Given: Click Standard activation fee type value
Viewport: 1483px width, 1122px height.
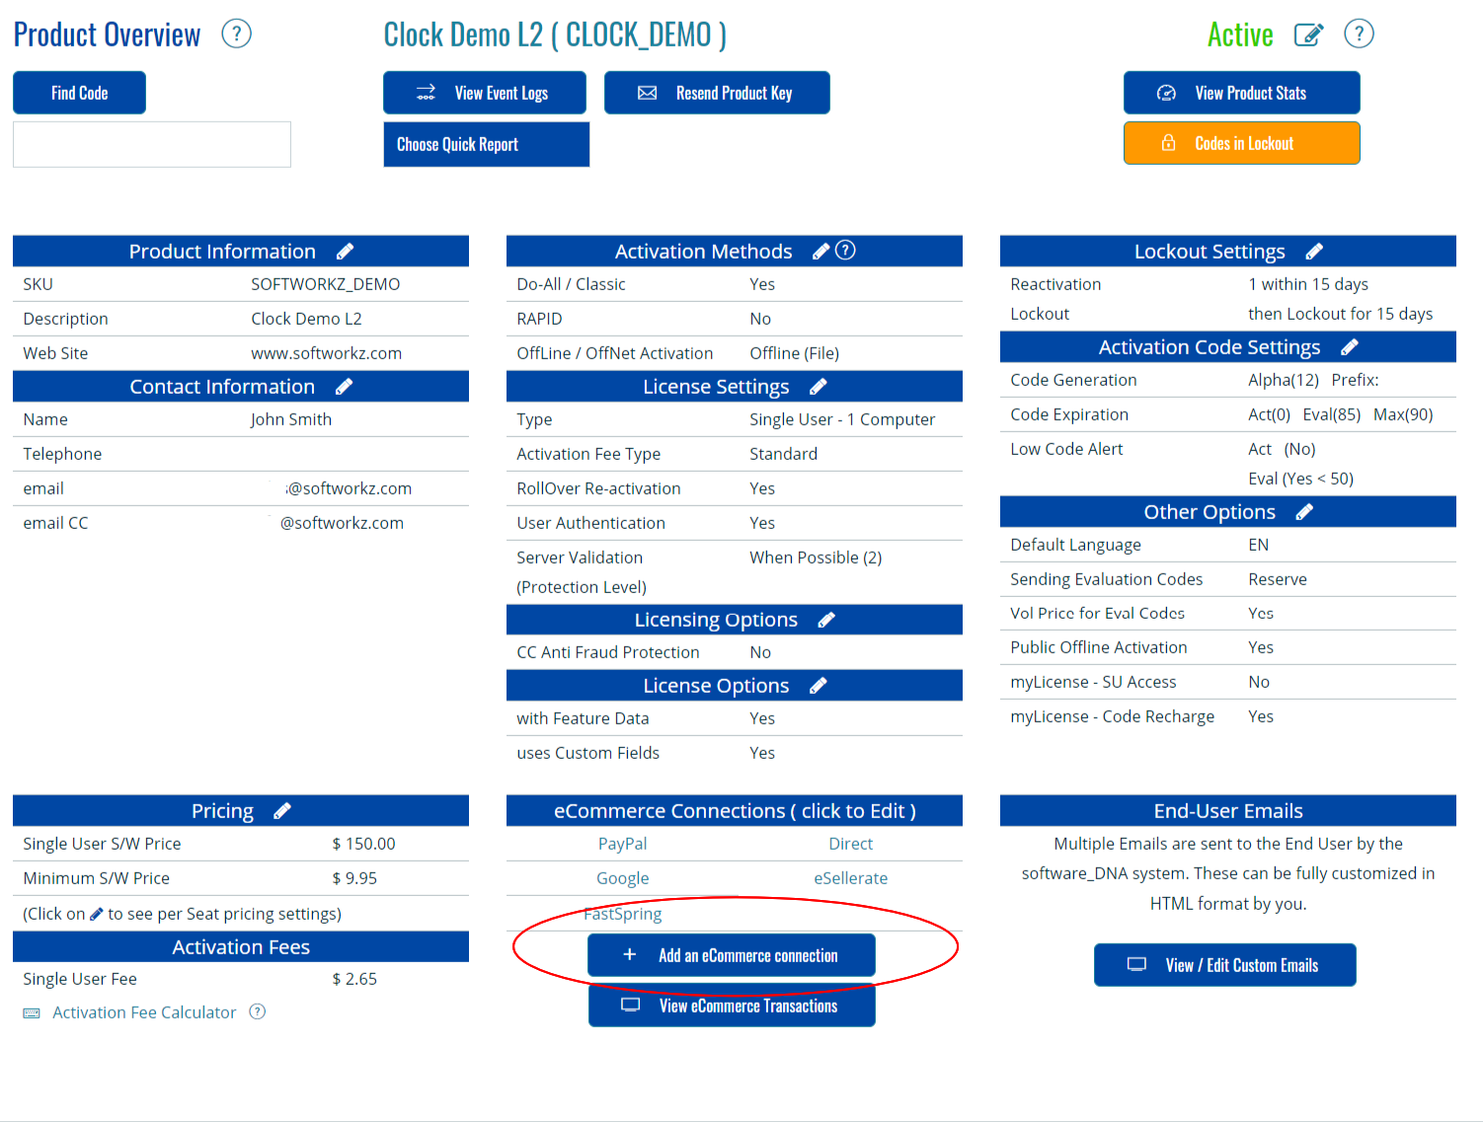Looking at the screenshot, I should pos(783,454).
